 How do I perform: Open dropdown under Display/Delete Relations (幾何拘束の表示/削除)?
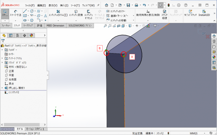click(x=148, y=21)
